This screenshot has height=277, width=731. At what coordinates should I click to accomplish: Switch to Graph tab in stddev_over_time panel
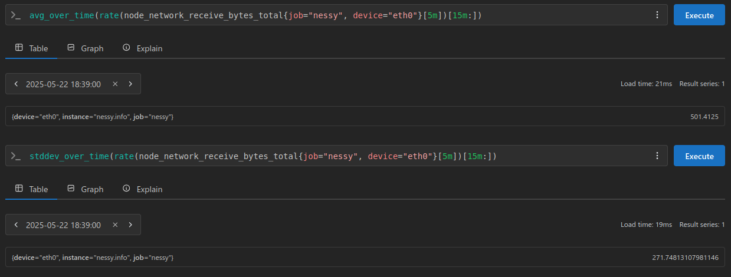pyautogui.click(x=85, y=189)
